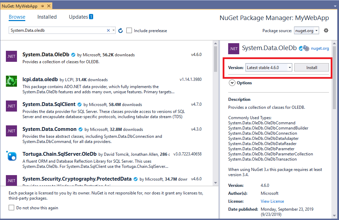The width and height of the screenshot is (339, 220).
Task: Click the System.Data.Common .NET icon
Action: [x=11, y=131]
